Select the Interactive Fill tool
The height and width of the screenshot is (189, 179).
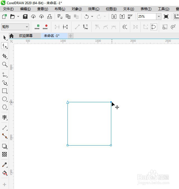[x=4, y=173]
